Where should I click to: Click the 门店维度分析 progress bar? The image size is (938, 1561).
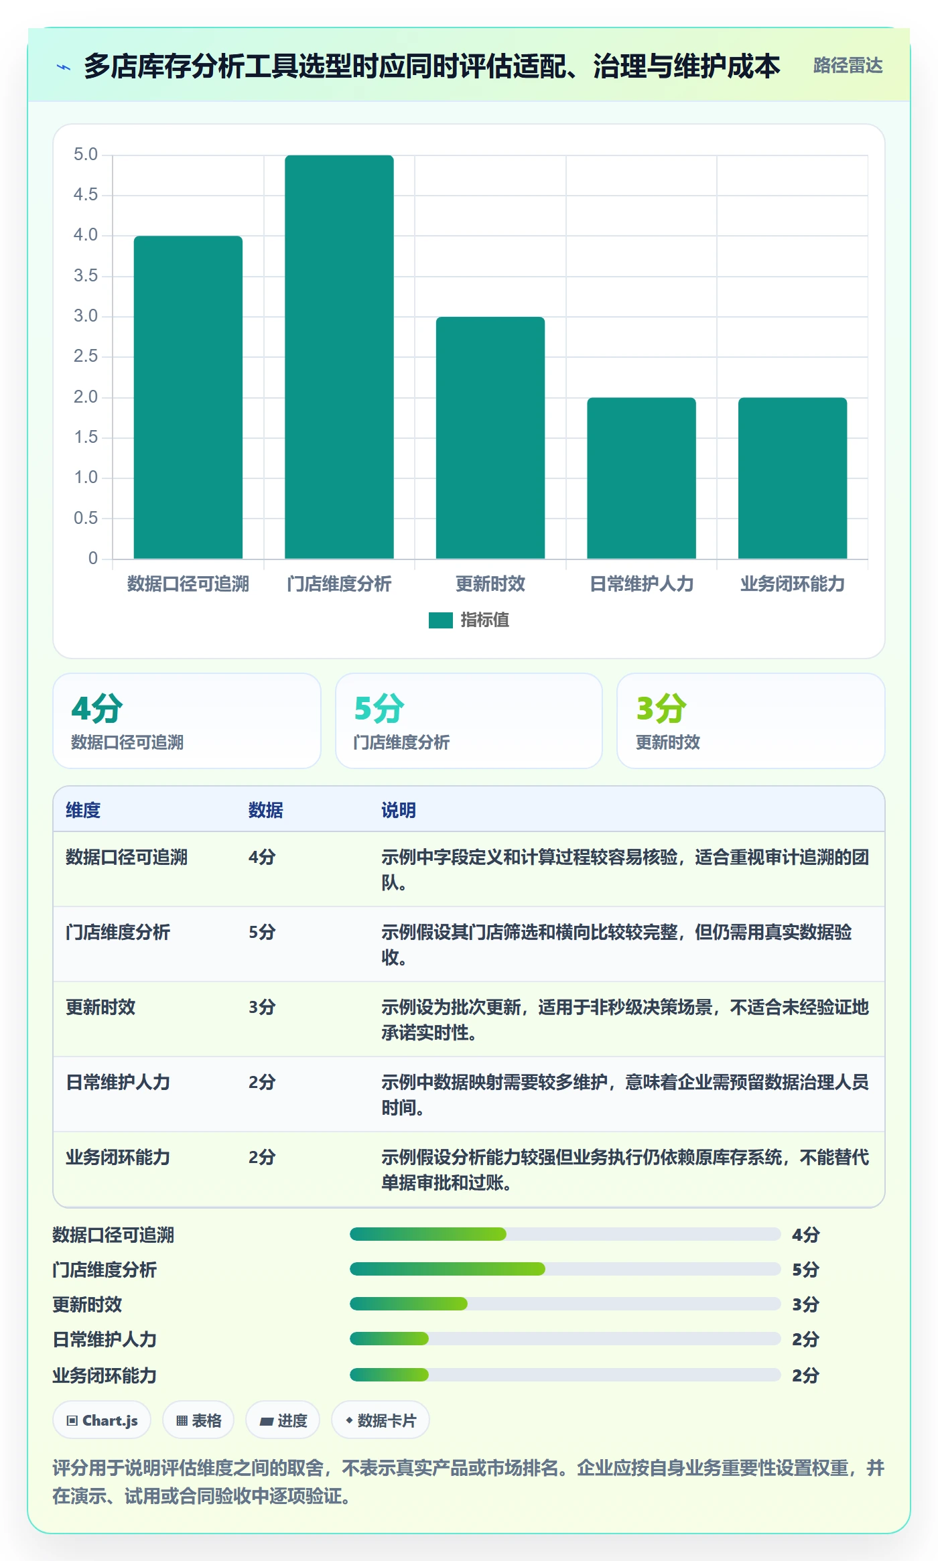pyautogui.click(x=565, y=1269)
